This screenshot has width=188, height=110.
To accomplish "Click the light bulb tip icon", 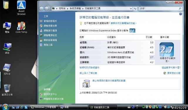I will [81, 23].
